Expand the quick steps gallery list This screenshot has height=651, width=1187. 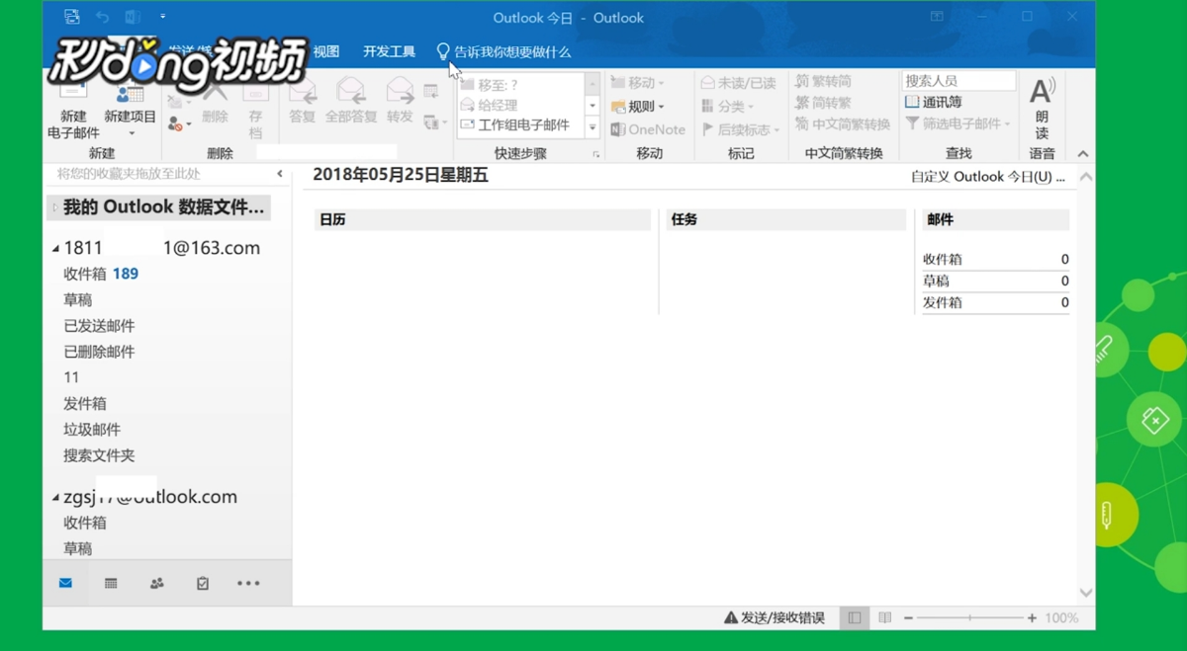(x=593, y=127)
